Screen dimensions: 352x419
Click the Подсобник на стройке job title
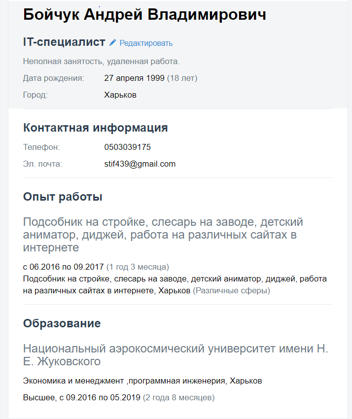pos(163,235)
